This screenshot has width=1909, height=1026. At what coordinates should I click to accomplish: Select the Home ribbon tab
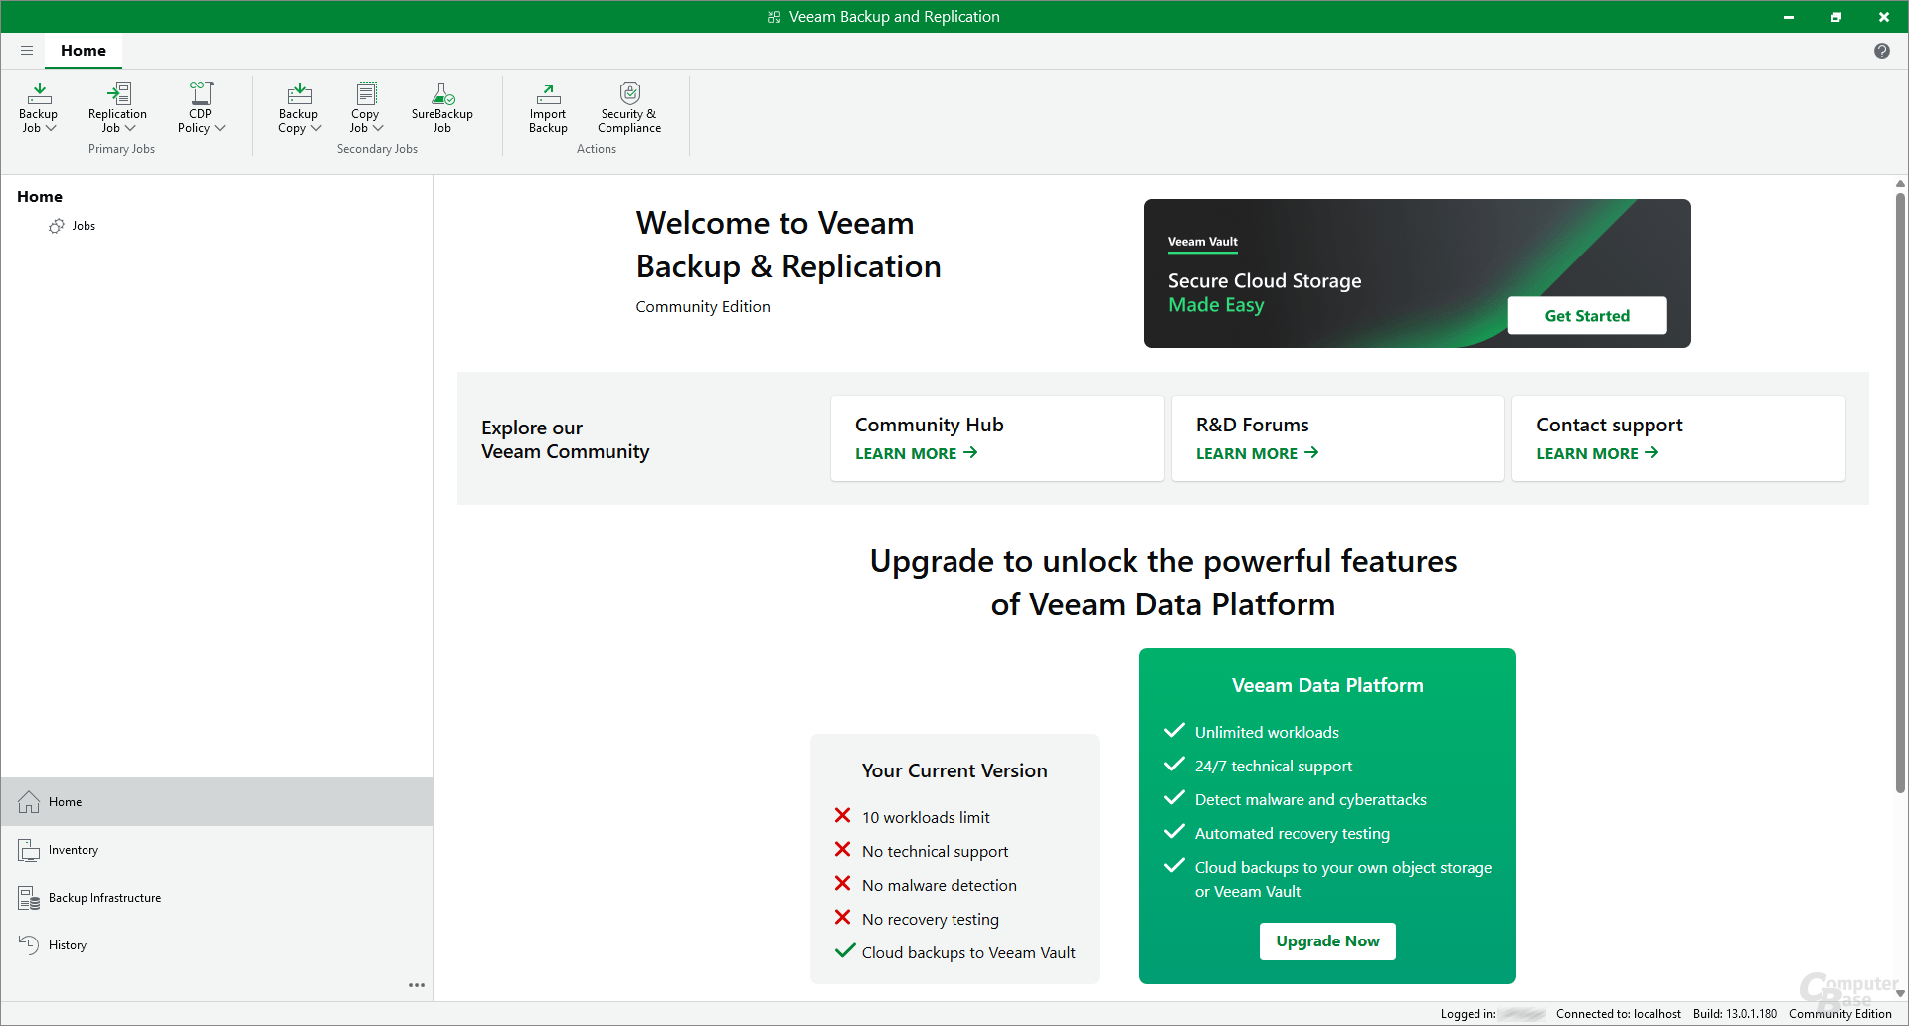(84, 51)
